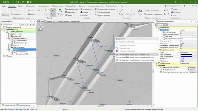Click the plan horizontal scrollbar thumb
The image size is (198, 111).
[x=101, y=106]
